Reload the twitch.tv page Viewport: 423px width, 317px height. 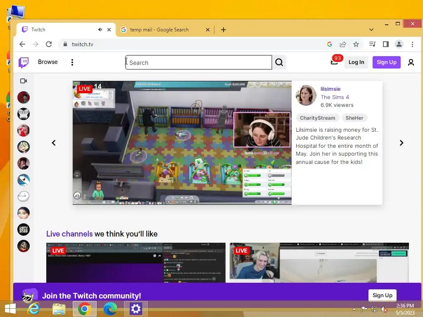click(x=49, y=44)
